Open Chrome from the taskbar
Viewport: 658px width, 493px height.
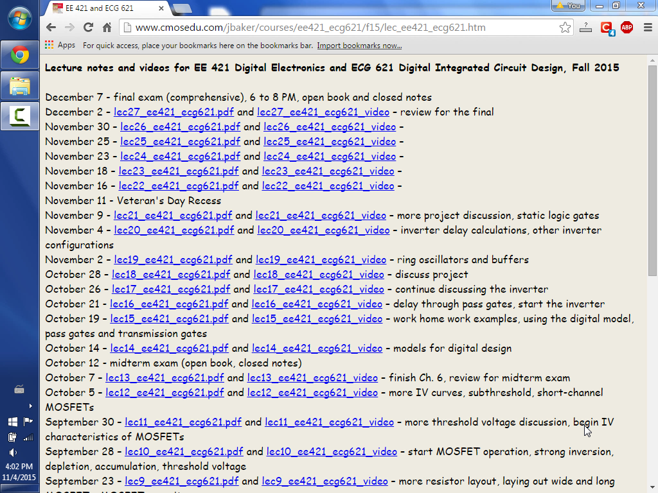(20, 55)
